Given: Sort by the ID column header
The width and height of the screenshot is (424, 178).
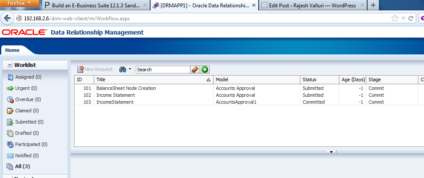Looking at the screenshot, I should pos(84,79).
